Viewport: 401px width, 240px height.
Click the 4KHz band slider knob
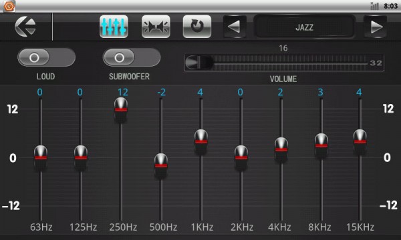[x=281, y=150]
